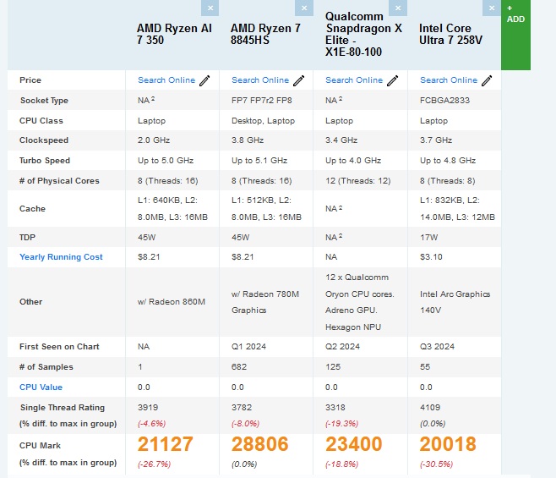This screenshot has height=478, width=556.
Task: Open Search Online for Ryzen AI 7 350
Action: point(166,80)
